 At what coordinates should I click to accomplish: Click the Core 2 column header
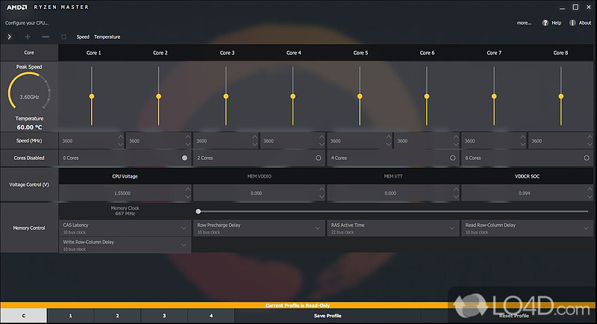[160, 53]
